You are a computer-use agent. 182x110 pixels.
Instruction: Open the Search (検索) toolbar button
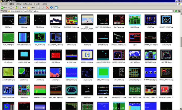(23, 8)
